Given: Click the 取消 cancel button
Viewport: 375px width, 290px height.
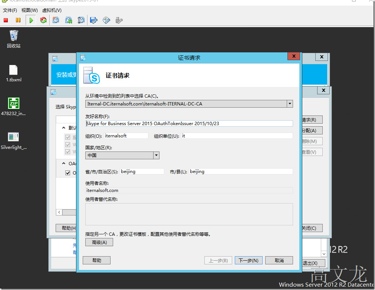Looking at the screenshot, I should point(279,260).
